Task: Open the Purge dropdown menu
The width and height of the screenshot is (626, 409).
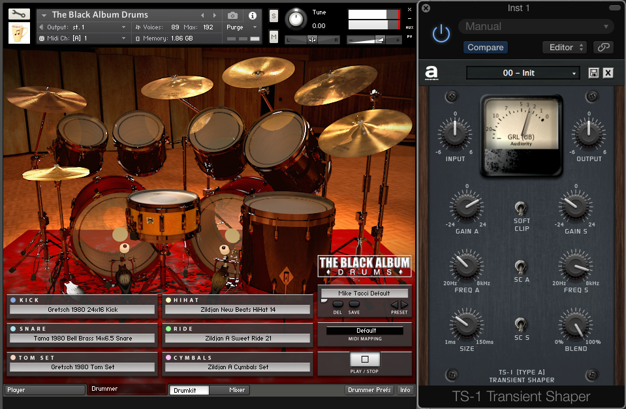Action: [242, 27]
